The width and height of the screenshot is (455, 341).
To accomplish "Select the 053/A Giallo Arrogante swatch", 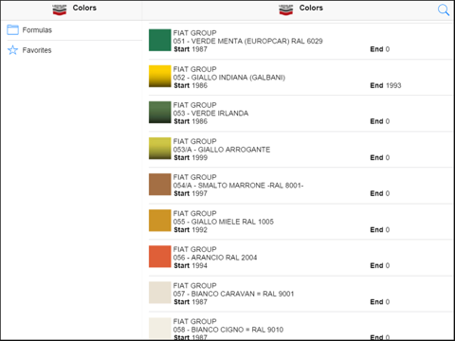I will click(x=160, y=149).
